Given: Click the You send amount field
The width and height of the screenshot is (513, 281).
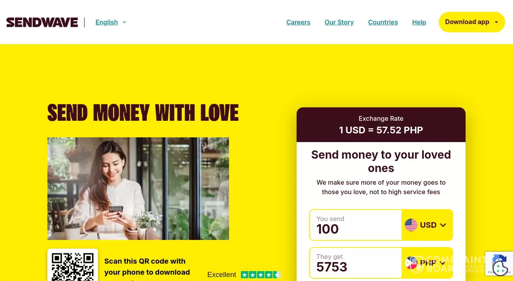Looking at the screenshot, I should [356, 225].
